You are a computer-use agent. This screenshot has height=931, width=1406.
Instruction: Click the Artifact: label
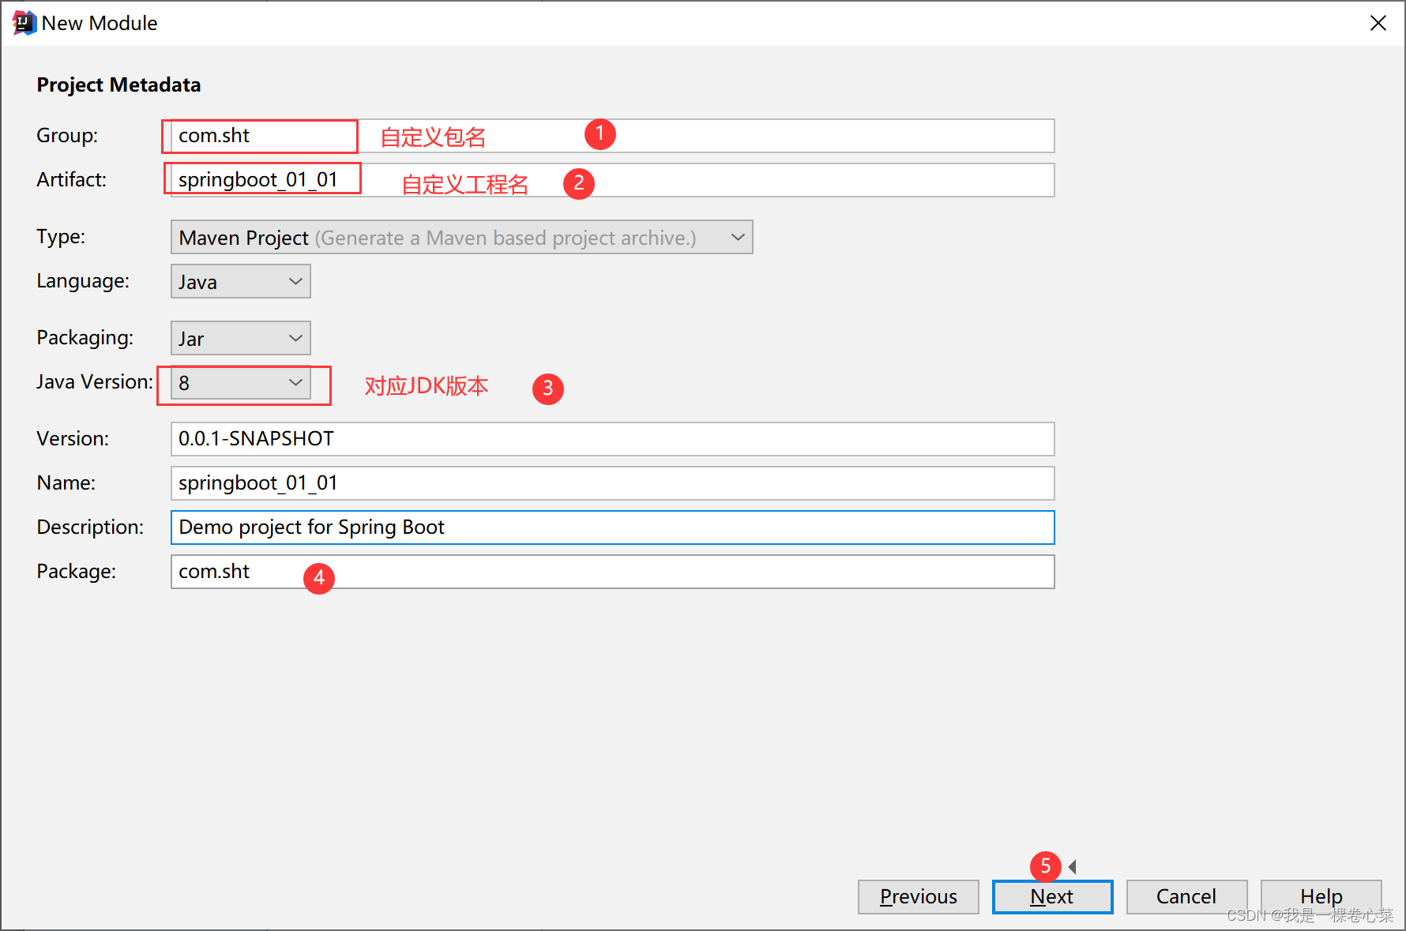(x=71, y=180)
